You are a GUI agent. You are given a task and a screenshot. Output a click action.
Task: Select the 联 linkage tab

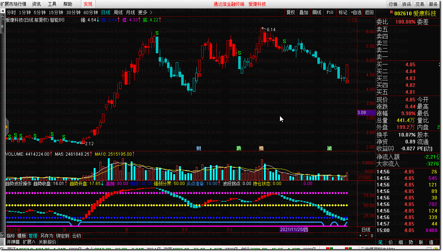[x=421, y=242]
